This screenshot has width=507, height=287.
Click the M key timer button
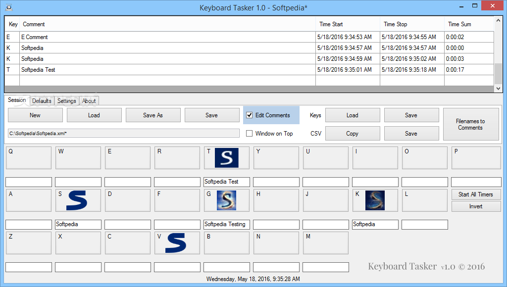point(326,243)
